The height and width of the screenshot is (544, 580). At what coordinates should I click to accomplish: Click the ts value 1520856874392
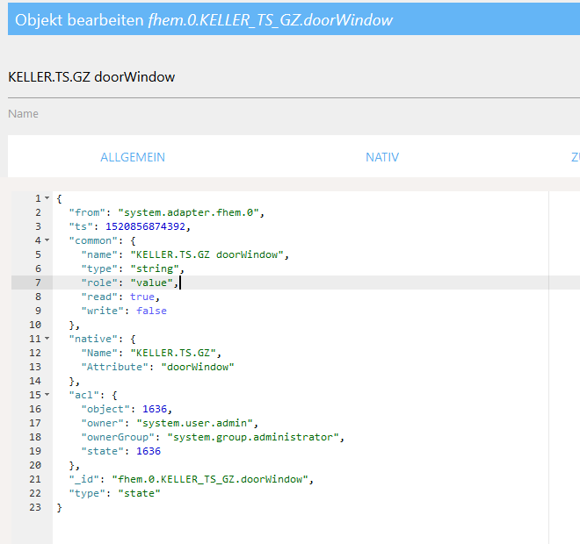(145, 226)
